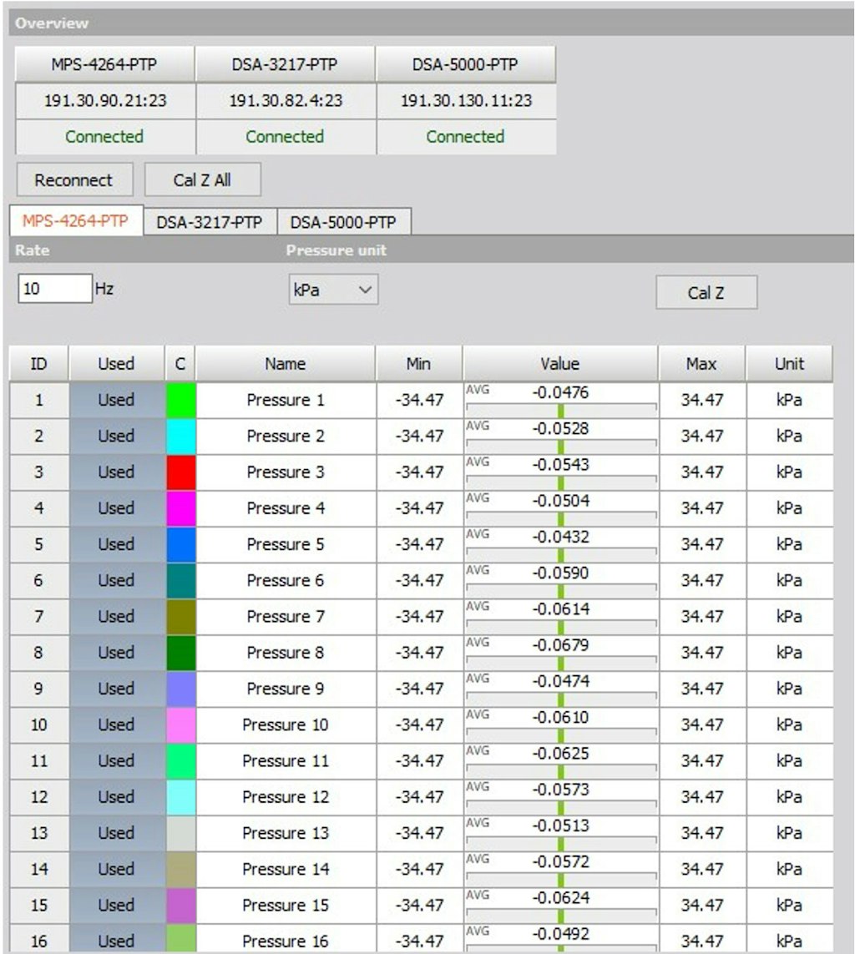Screen dimensions: 855x954
Task: Click the IP address 191.30.130.11:23
Action: point(466,100)
